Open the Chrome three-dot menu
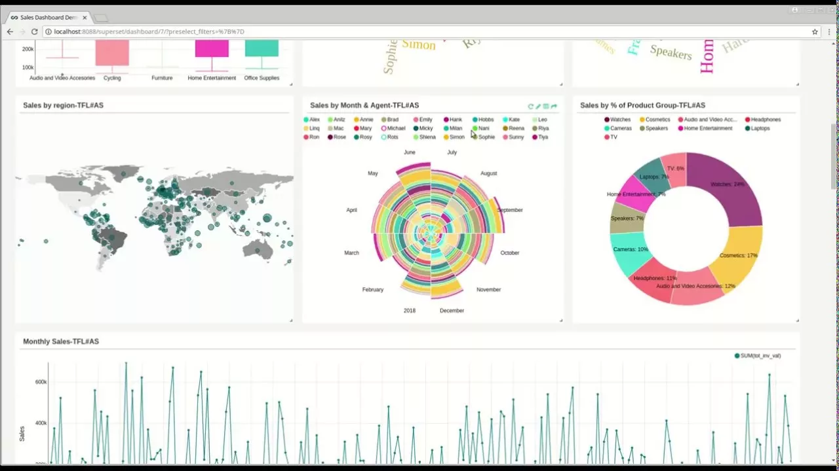 [829, 31]
